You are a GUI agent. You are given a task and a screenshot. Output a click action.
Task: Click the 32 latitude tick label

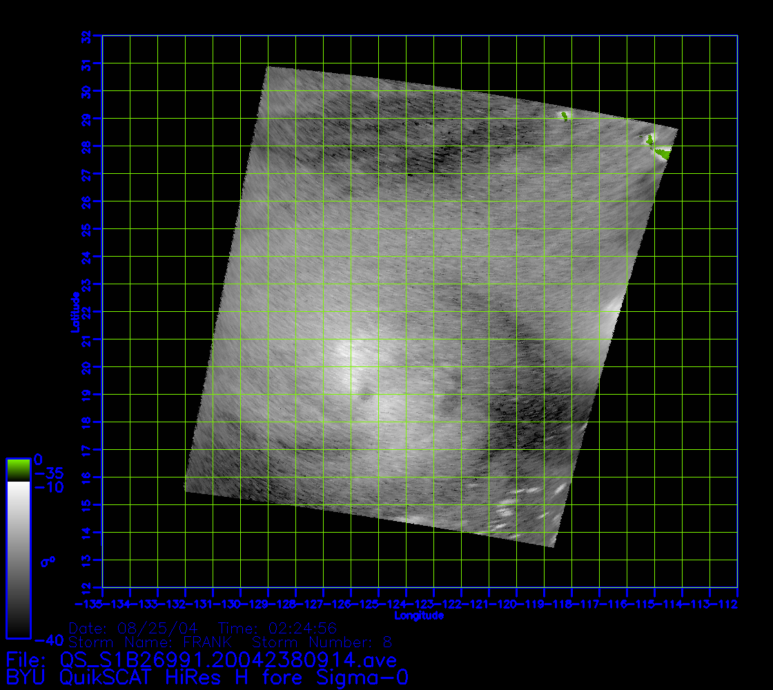(86, 36)
